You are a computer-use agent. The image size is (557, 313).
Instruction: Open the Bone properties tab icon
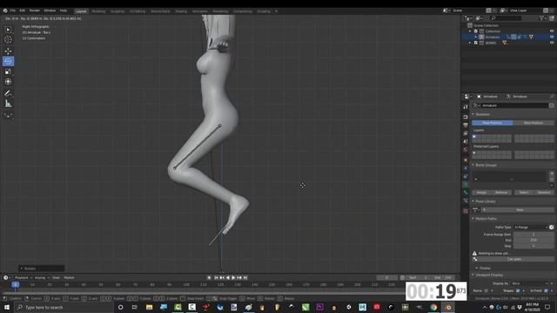click(466, 192)
